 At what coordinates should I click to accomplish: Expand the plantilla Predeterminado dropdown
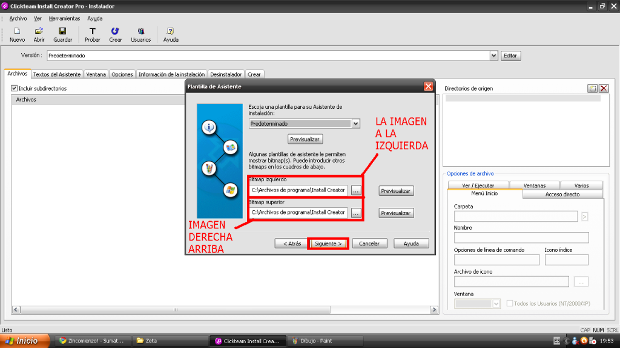point(355,124)
